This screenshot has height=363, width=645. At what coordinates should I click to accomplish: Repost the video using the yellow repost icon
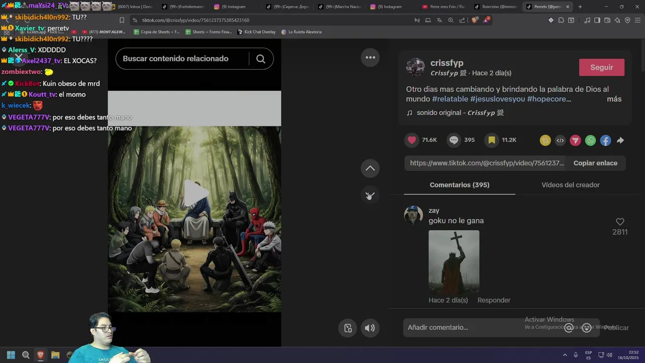[x=545, y=141]
